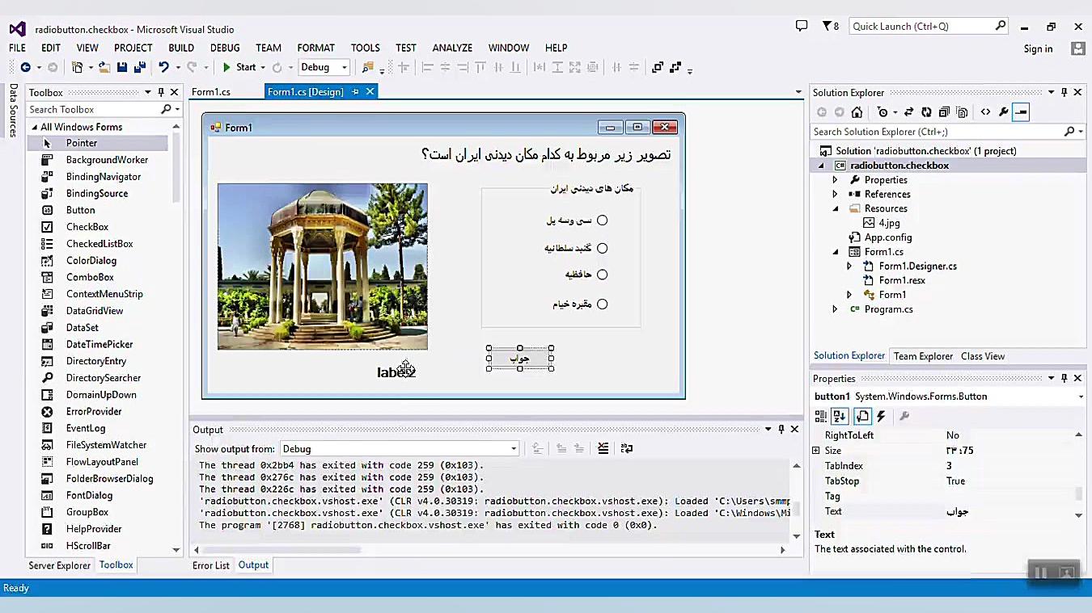Open the FORMAT menu

click(x=315, y=48)
